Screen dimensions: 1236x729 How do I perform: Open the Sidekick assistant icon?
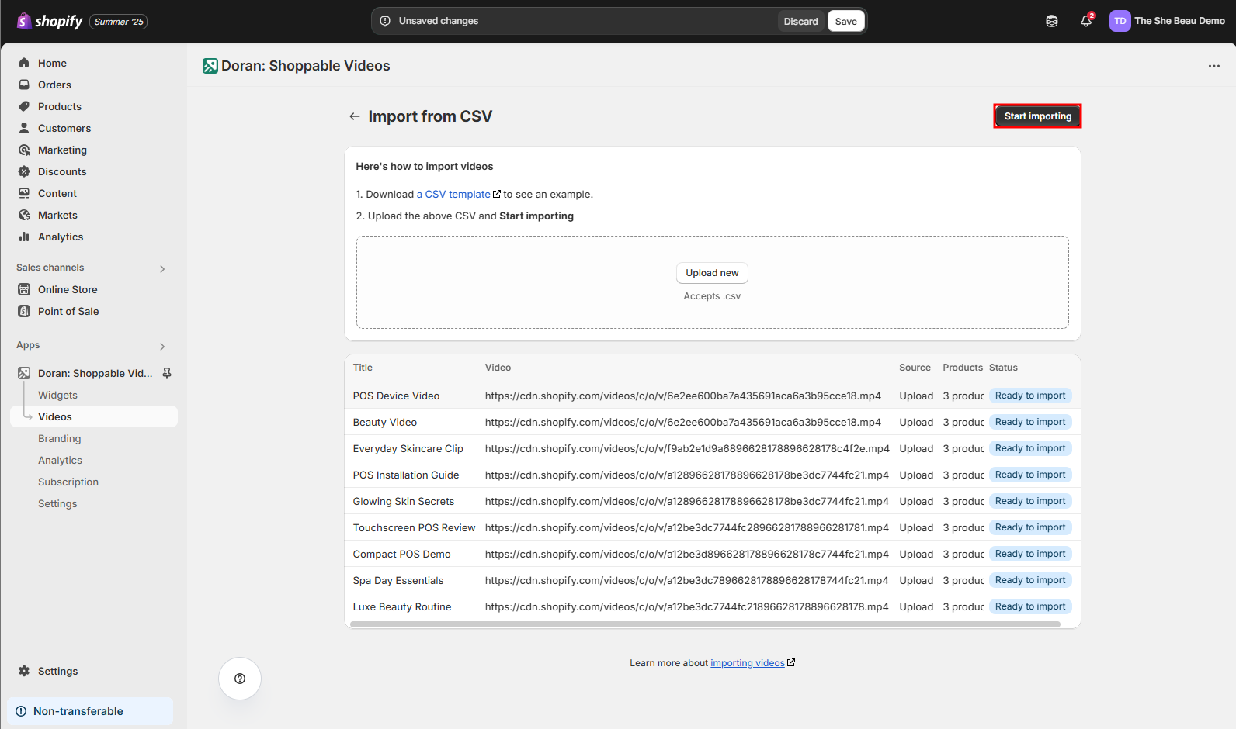[x=1052, y=22]
